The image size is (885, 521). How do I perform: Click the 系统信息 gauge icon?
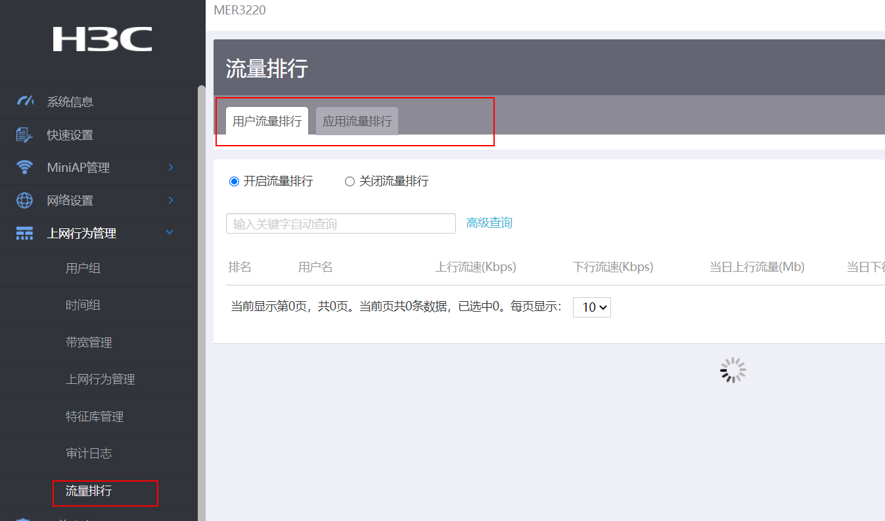pyautogui.click(x=25, y=101)
